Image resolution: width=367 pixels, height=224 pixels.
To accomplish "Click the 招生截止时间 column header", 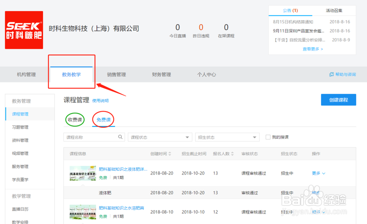I will coord(194,154).
